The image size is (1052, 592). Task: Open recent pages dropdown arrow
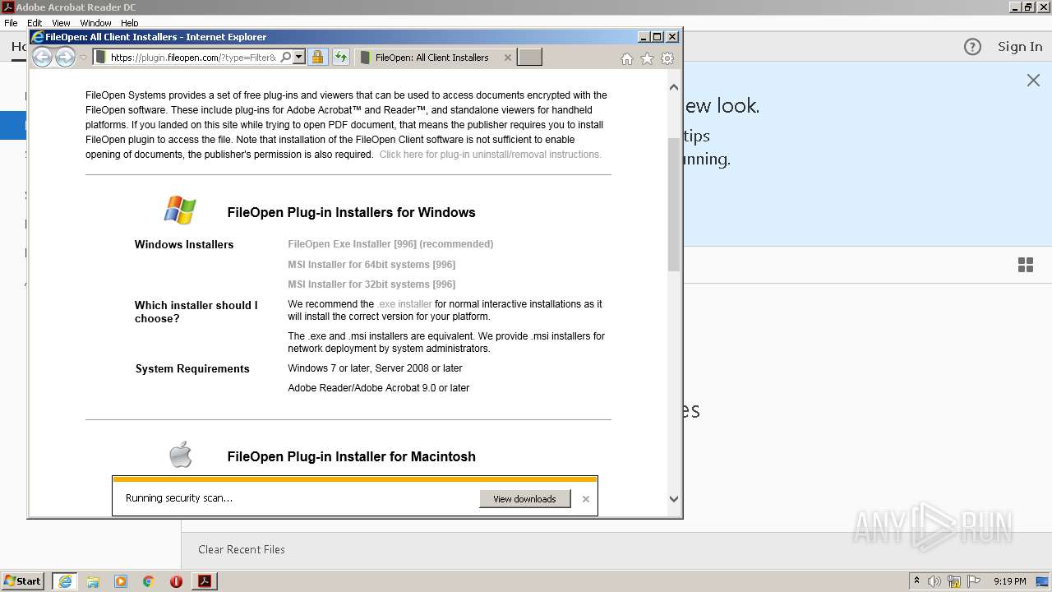(x=83, y=58)
